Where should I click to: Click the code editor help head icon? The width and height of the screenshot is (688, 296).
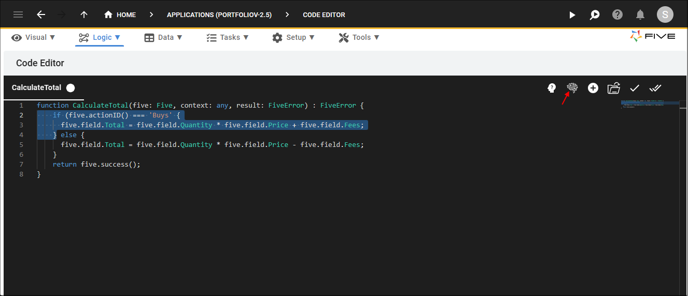click(552, 88)
